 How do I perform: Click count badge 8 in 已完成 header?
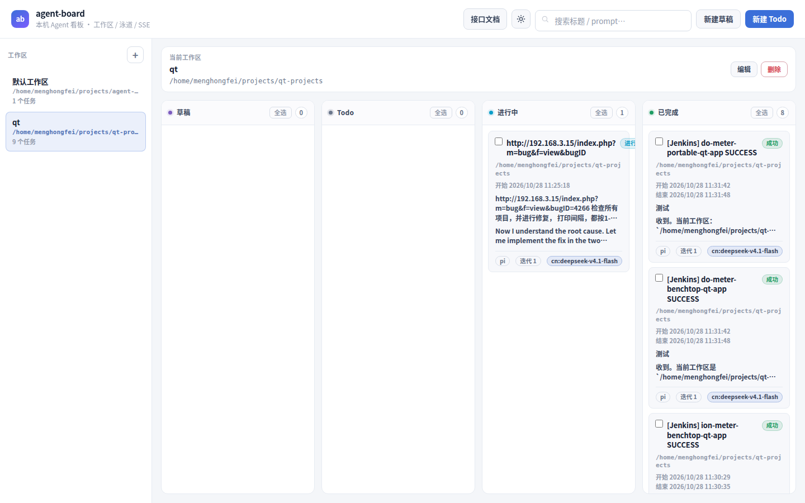[x=782, y=113]
